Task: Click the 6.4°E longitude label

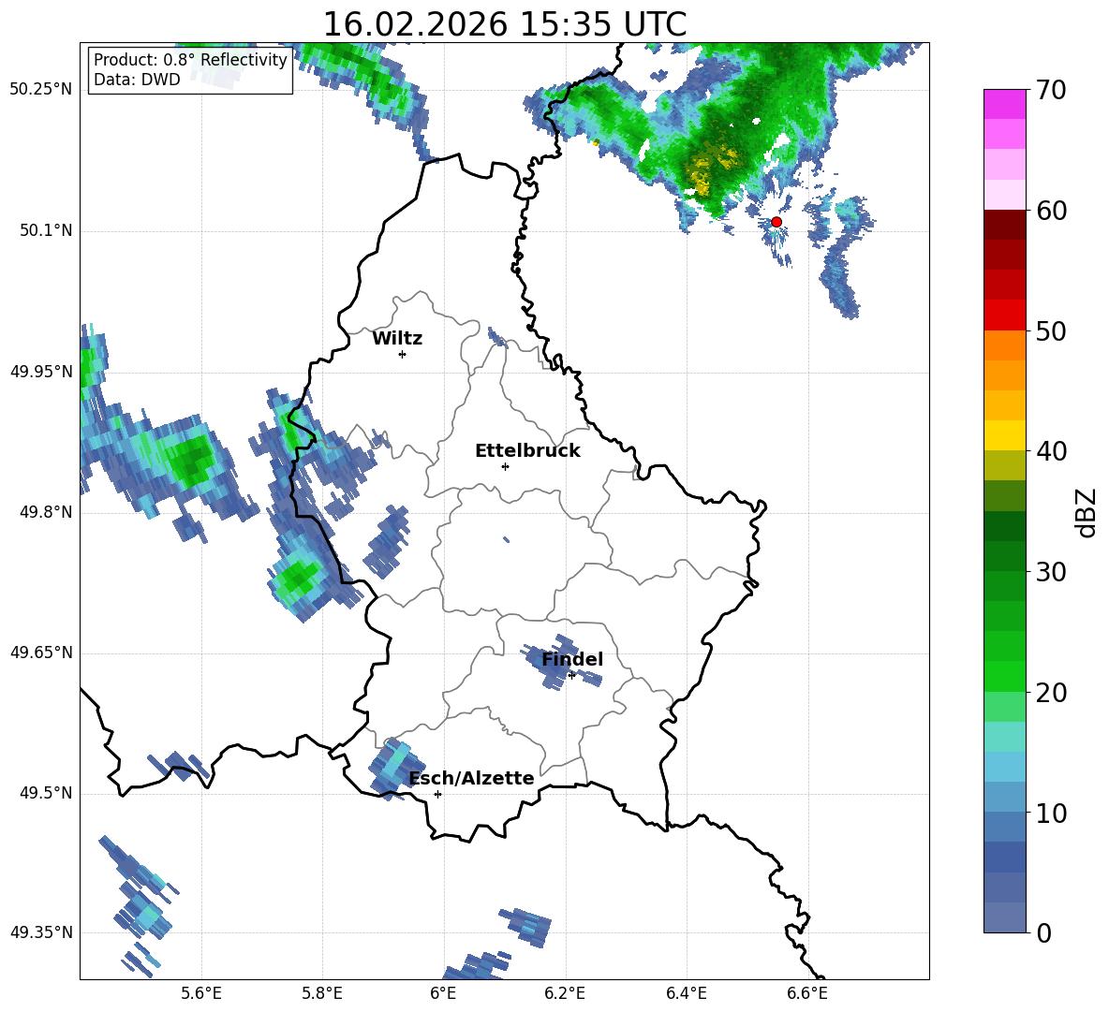Action: coord(686,993)
